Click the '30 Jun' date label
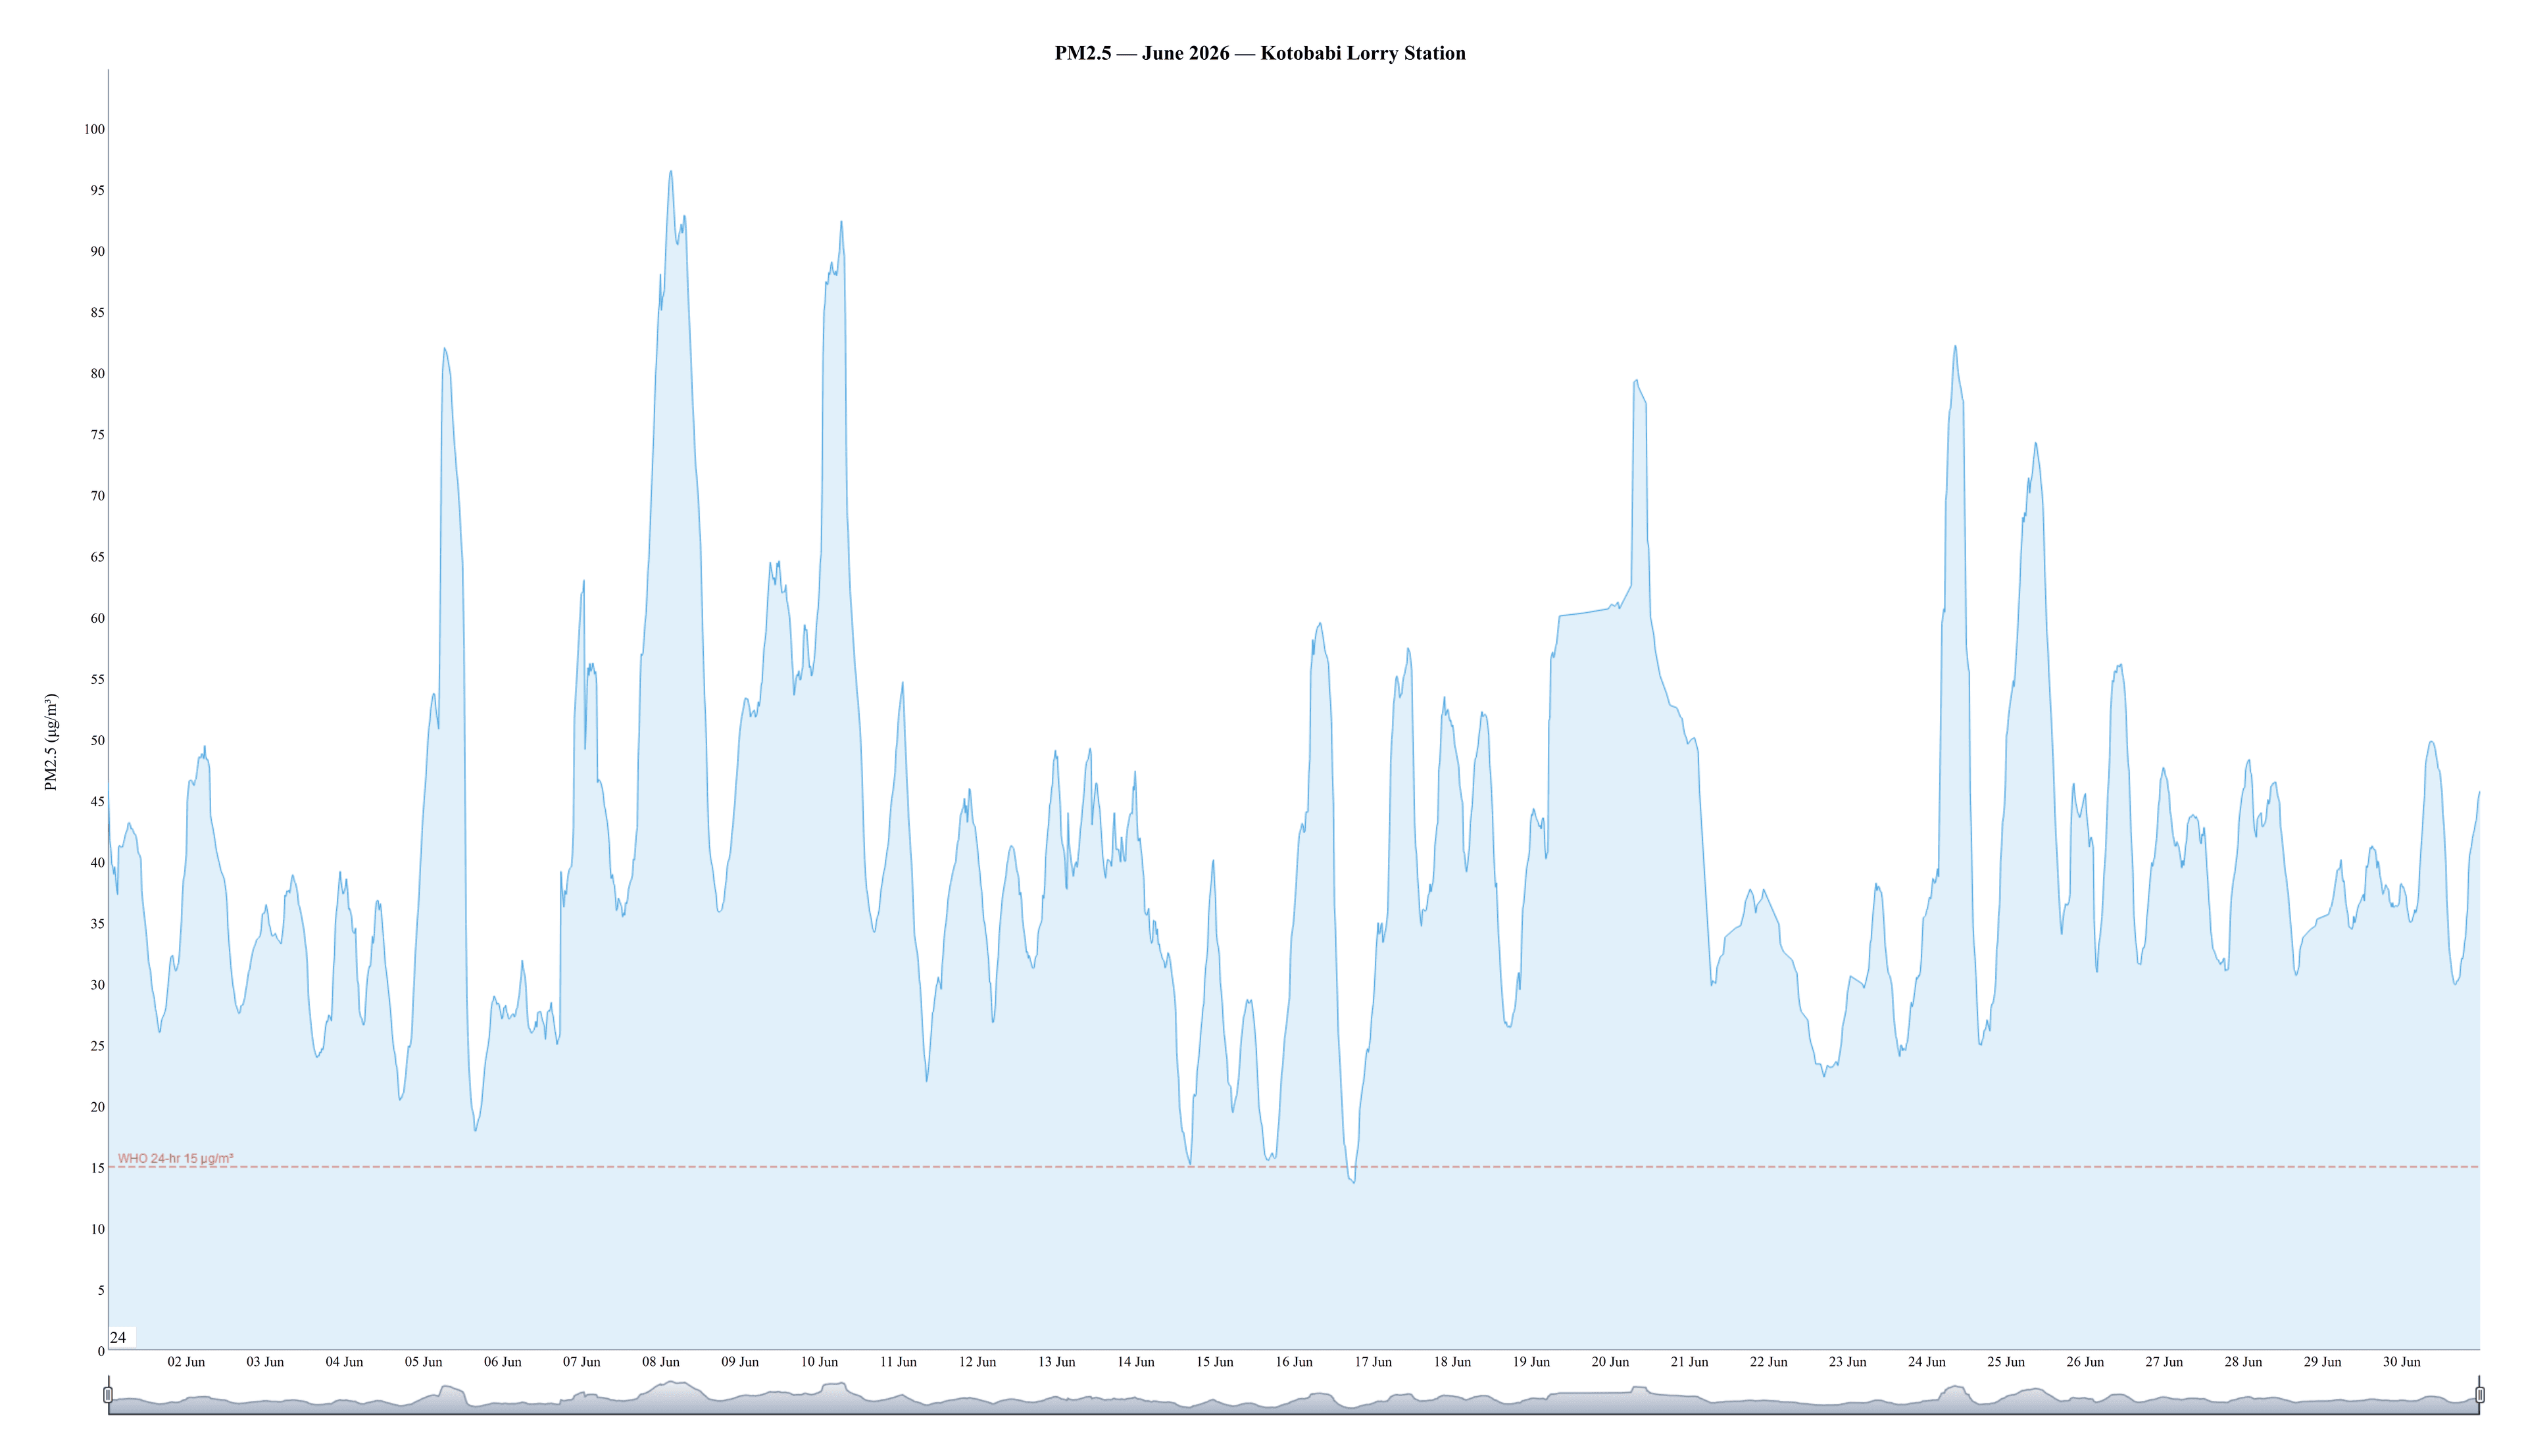Image resolution: width=2526 pixels, height=1456 pixels. pos(2401,1362)
